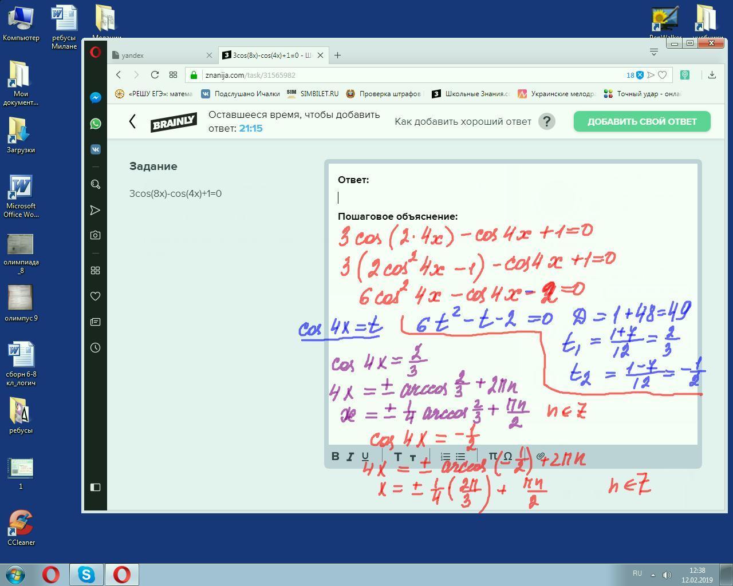Click the Windows Start button
This screenshot has width=733, height=586.
15,574
